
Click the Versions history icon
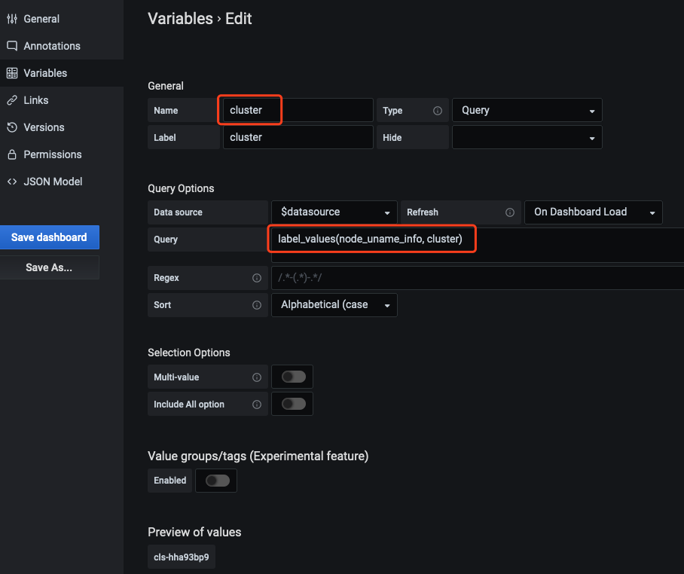pyautogui.click(x=12, y=127)
